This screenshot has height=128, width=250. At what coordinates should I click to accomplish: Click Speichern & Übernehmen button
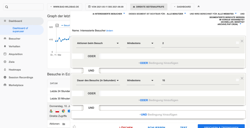(221, 126)
